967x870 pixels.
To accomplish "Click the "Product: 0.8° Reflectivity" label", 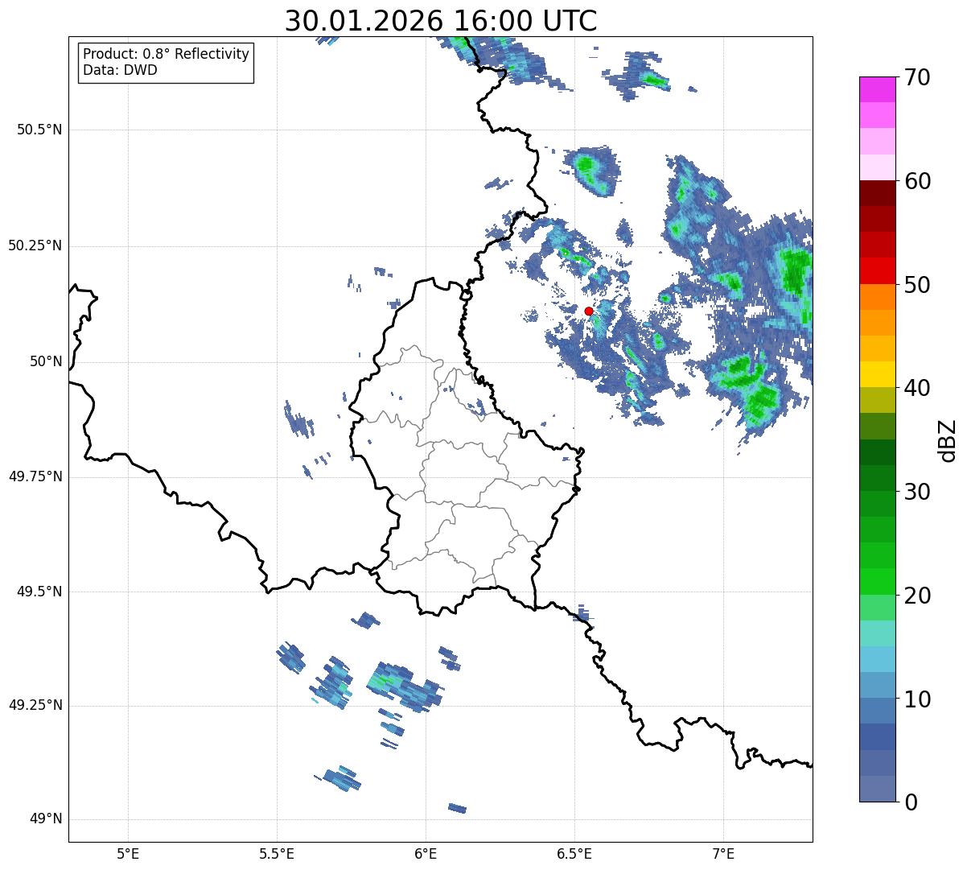I will (x=167, y=54).
